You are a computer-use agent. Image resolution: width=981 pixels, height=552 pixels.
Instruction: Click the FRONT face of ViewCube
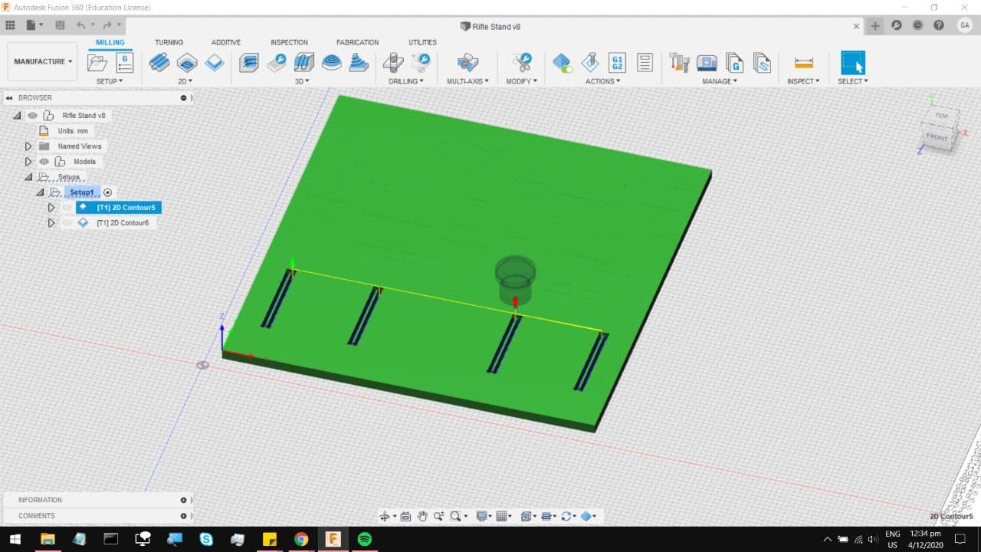(937, 136)
